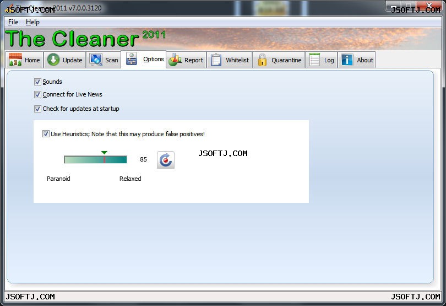Click the blue About info icon
The height and width of the screenshot is (306, 446).
point(347,60)
